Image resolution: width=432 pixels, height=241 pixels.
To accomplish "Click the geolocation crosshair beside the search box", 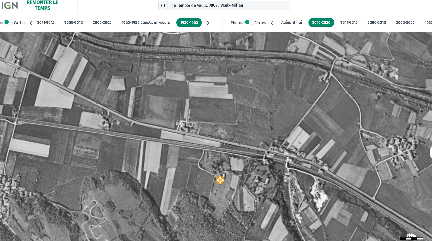I will 163,5.
